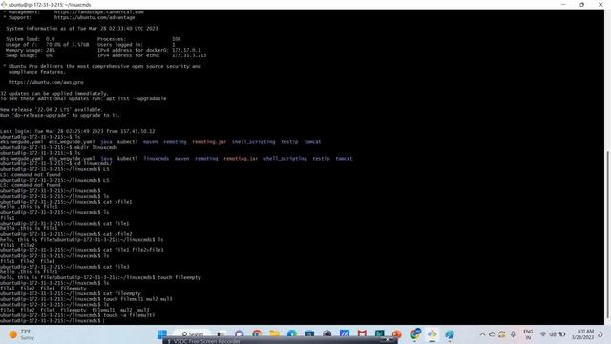The width and height of the screenshot is (611, 344).
Task: Click the blue 'linuxcmds' directory name in listing
Action: coord(157,159)
